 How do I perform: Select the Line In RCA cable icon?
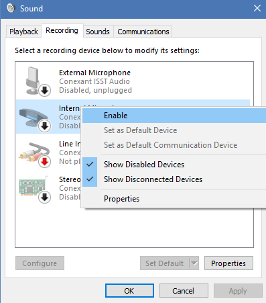coord(34,153)
